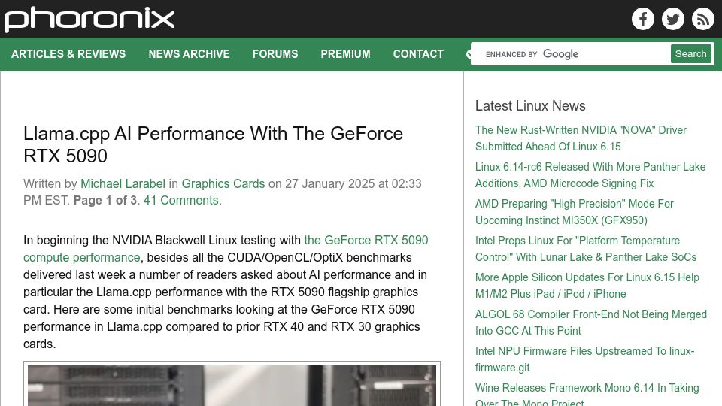Open Wine Releases Framework Mono news

point(587,395)
